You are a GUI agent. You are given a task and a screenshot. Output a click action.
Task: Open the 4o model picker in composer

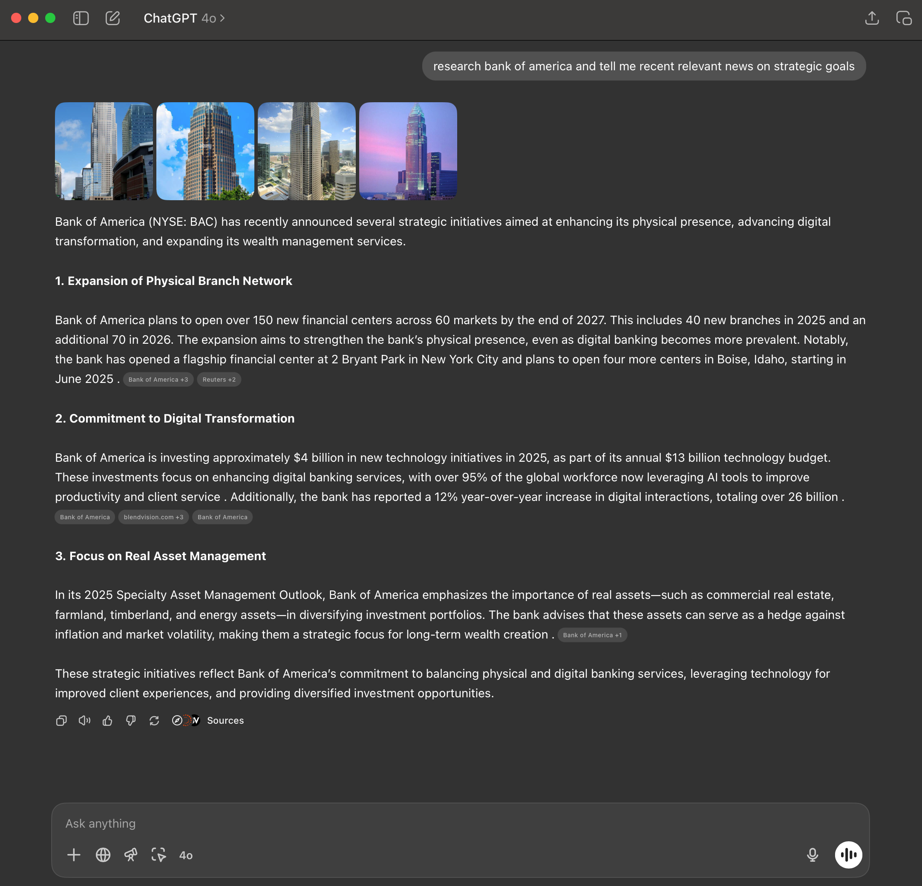(x=186, y=855)
